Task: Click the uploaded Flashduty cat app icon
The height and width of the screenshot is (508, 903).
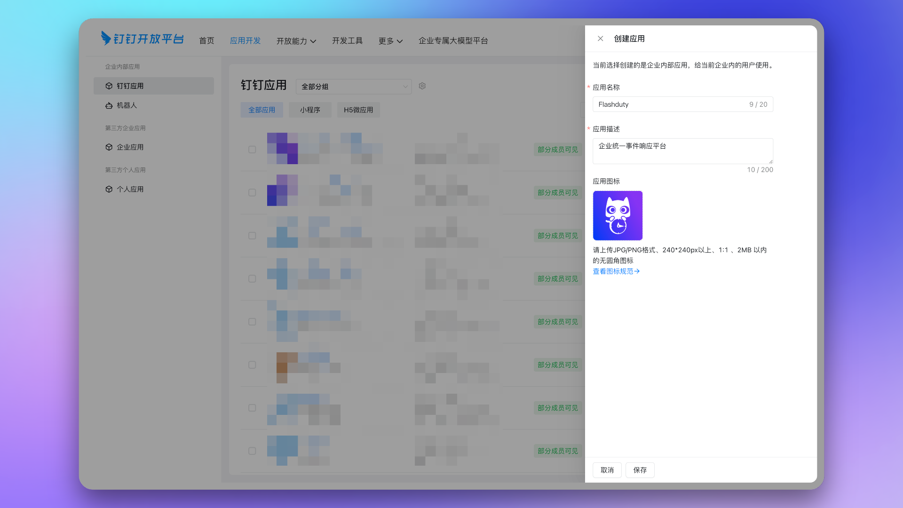Action: click(618, 215)
